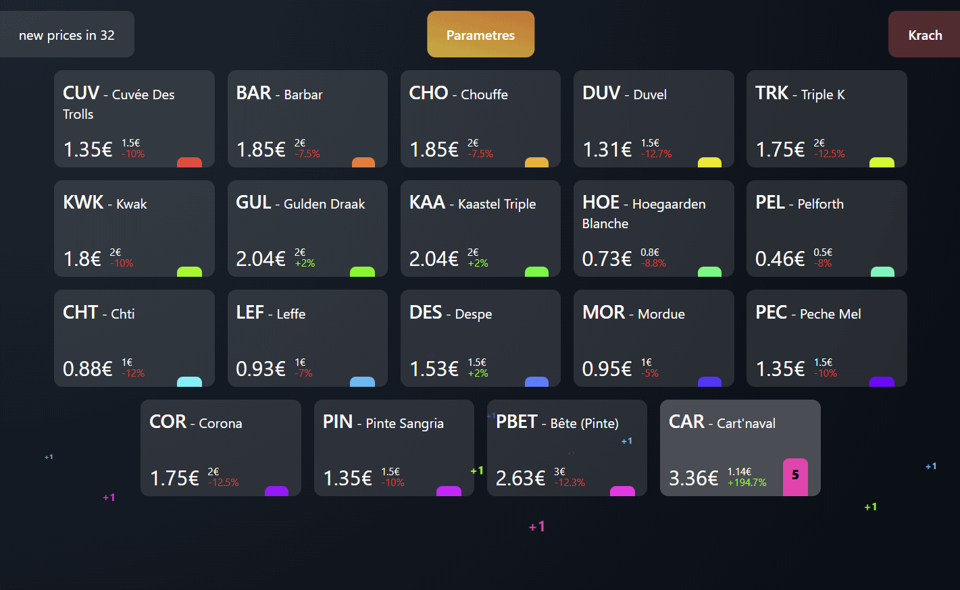The width and height of the screenshot is (960, 590).
Task: Click the light blue swatch on Leffe card
Action: coord(362,381)
